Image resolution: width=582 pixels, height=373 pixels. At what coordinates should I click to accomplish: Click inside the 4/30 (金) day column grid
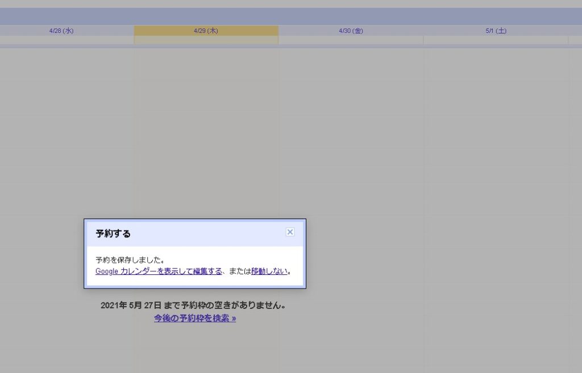pyautogui.click(x=351, y=142)
